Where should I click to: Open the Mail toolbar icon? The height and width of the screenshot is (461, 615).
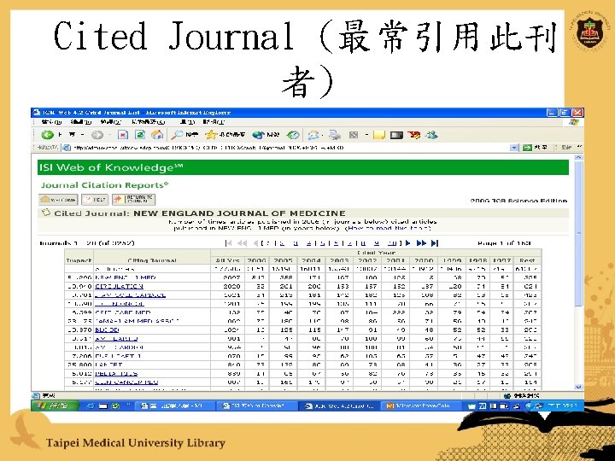tap(313, 135)
